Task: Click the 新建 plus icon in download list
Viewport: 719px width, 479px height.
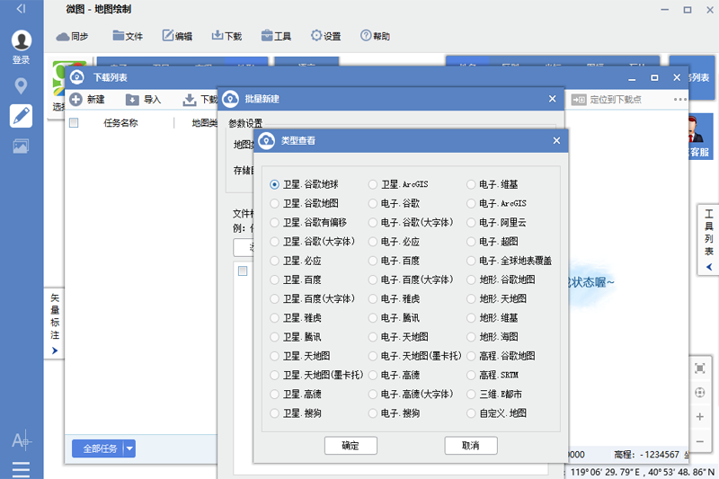Action: (75, 100)
